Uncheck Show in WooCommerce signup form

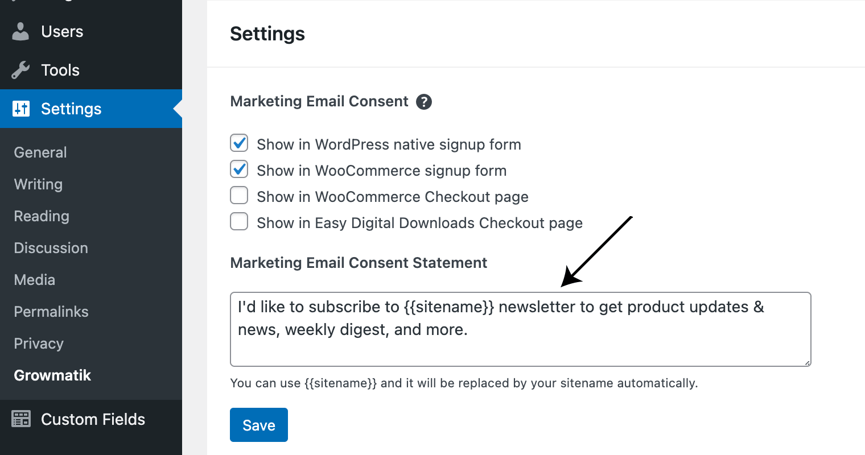click(239, 169)
